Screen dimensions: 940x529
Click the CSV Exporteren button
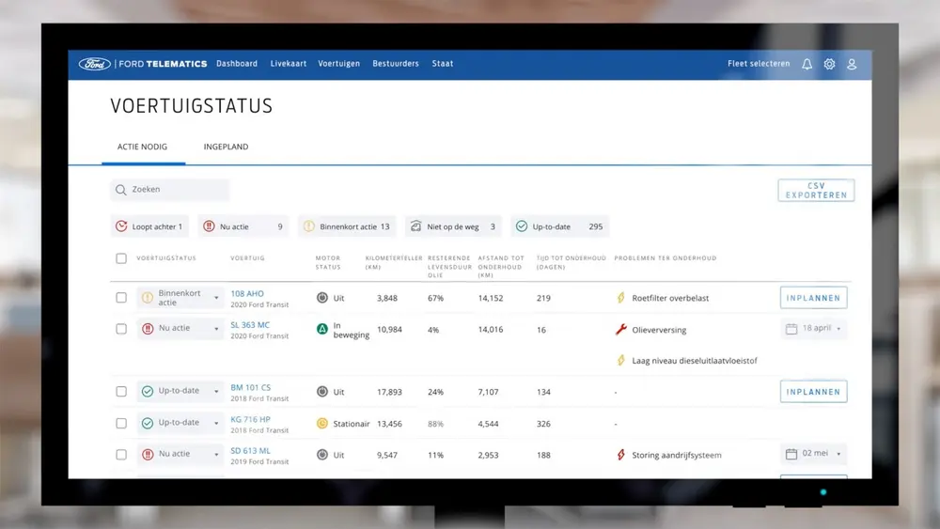point(816,190)
